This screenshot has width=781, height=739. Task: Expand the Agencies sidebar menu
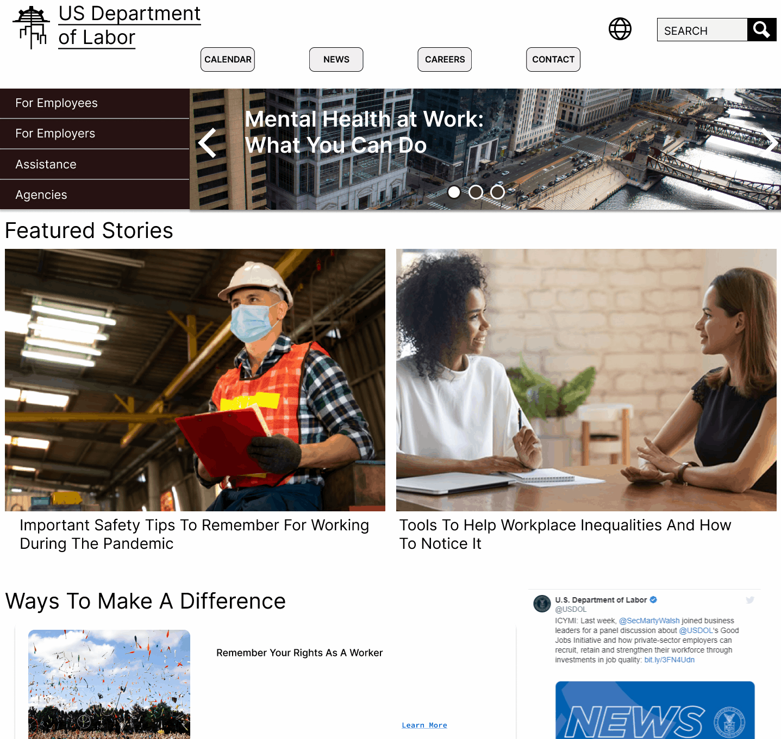[95, 195]
